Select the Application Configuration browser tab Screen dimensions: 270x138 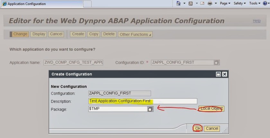tap(42, 4)
